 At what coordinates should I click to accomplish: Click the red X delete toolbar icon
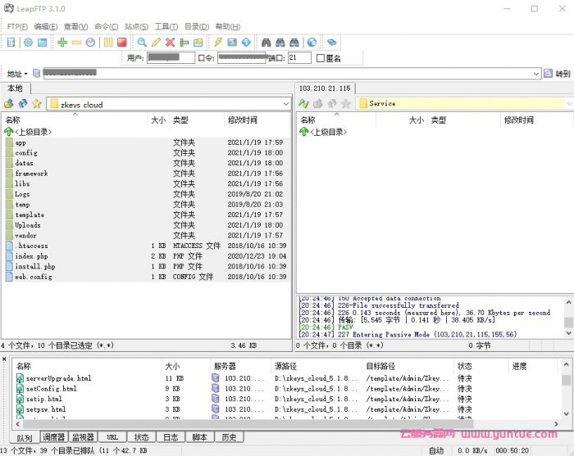coord(170,42)
